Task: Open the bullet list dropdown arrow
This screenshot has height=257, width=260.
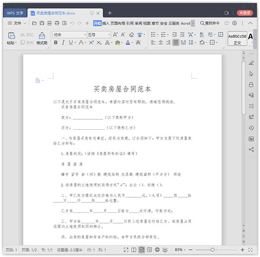Action: [x=158, y=35]
